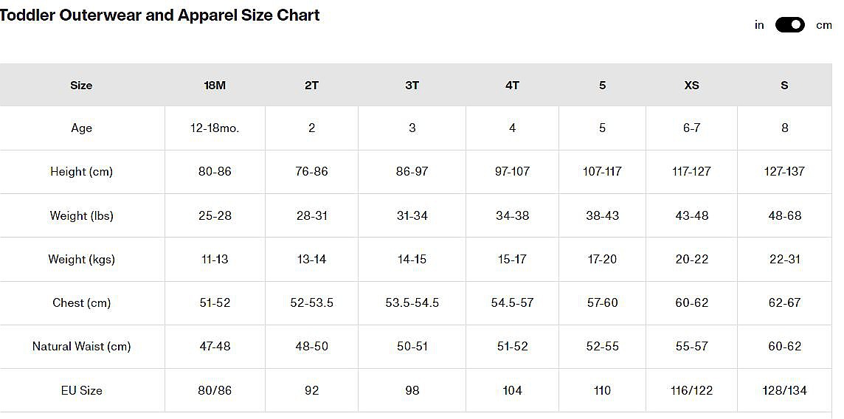Viewport: 844px width, 419px height.
Task: Click the 2T size column header
Action: pos(311,85)
